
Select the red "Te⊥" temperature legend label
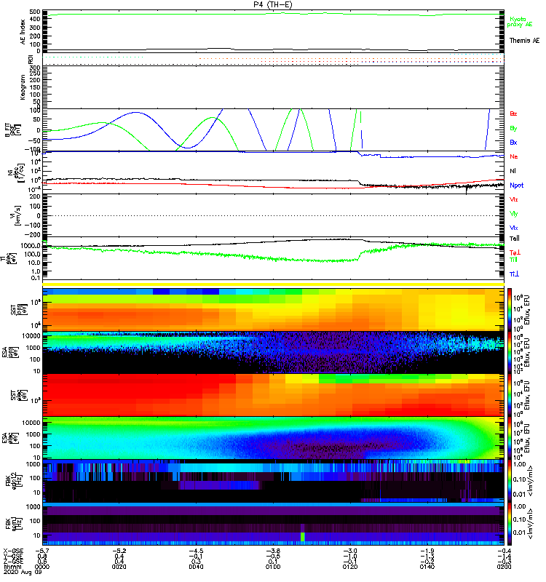click(x=515, y=252)
